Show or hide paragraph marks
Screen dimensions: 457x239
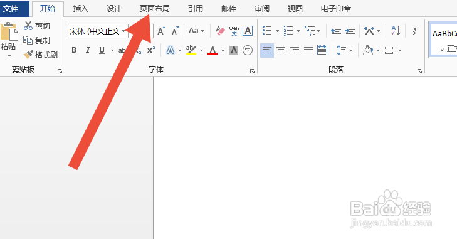click(416, 31)
